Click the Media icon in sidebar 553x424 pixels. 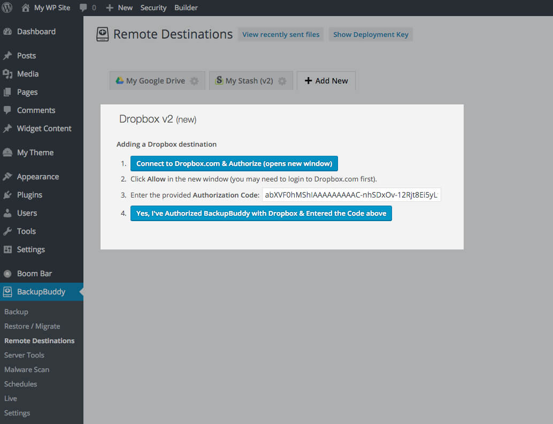[x=7, y=74]
